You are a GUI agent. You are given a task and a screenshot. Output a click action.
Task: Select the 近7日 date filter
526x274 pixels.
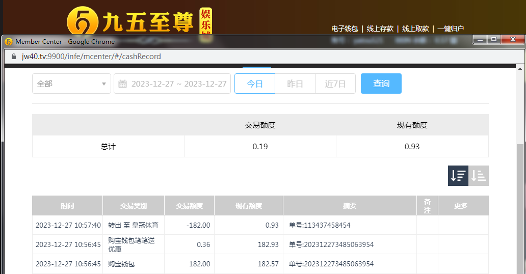(335, 84)
